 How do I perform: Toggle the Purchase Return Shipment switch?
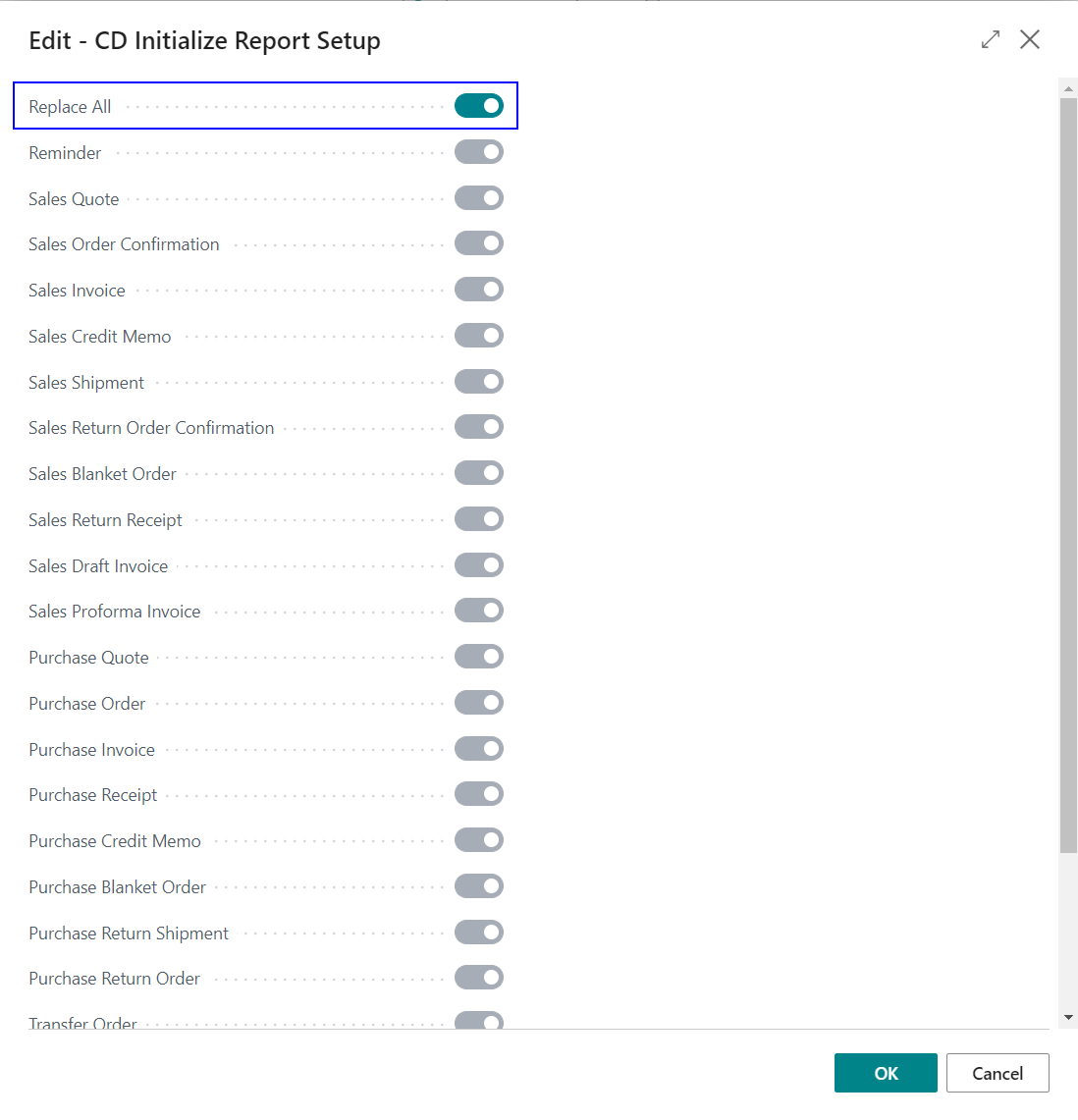click(479, 933)
